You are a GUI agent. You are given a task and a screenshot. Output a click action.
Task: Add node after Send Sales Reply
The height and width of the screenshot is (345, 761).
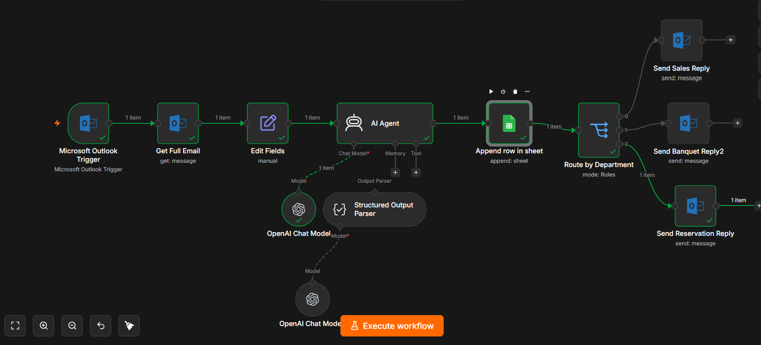[731, 40]
